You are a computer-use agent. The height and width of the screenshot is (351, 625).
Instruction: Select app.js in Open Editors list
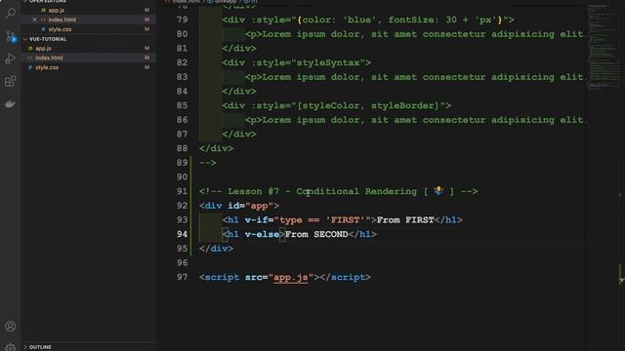[57, 10]
